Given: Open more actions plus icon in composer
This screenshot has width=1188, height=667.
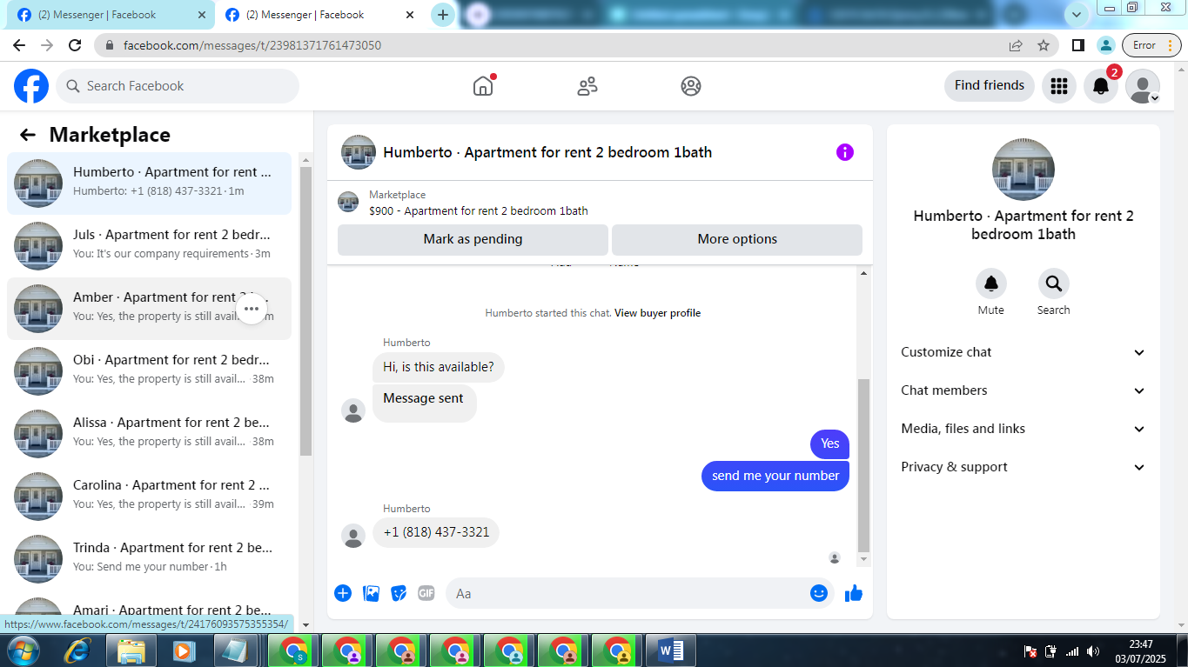Looking at the screenshot, I should coord(343,593).
